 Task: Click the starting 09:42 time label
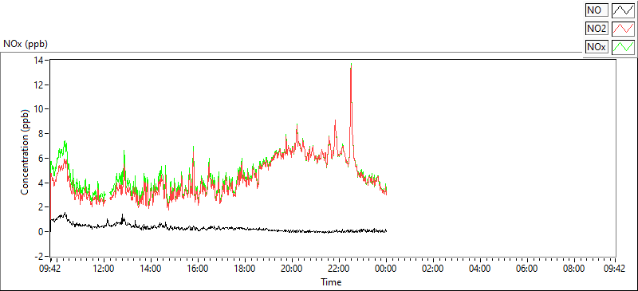50,269
